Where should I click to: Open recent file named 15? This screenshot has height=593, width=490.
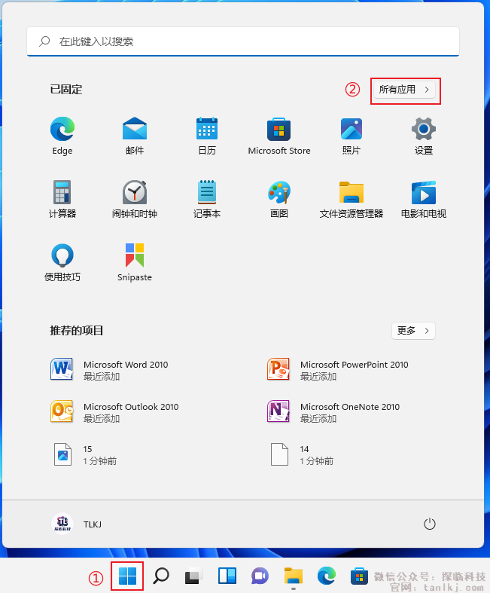85,454
